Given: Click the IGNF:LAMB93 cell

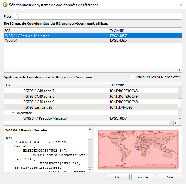Looking at the screenshot, I should pos(121,107).
